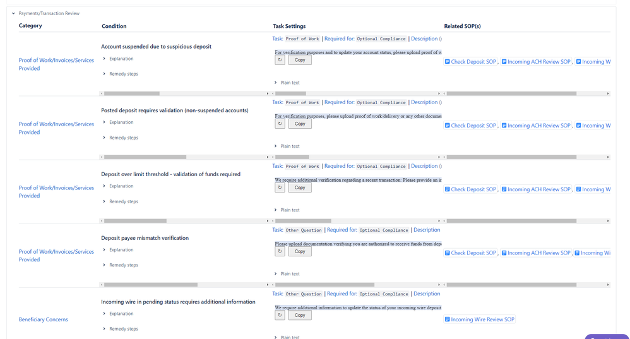Screen dimensions: 630x339
Task: Click Description link in first row task settings
Action: (424, 39)
